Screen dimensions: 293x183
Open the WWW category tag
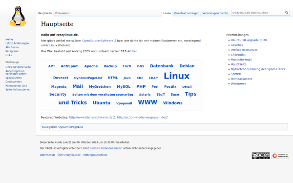click(147, 102)
